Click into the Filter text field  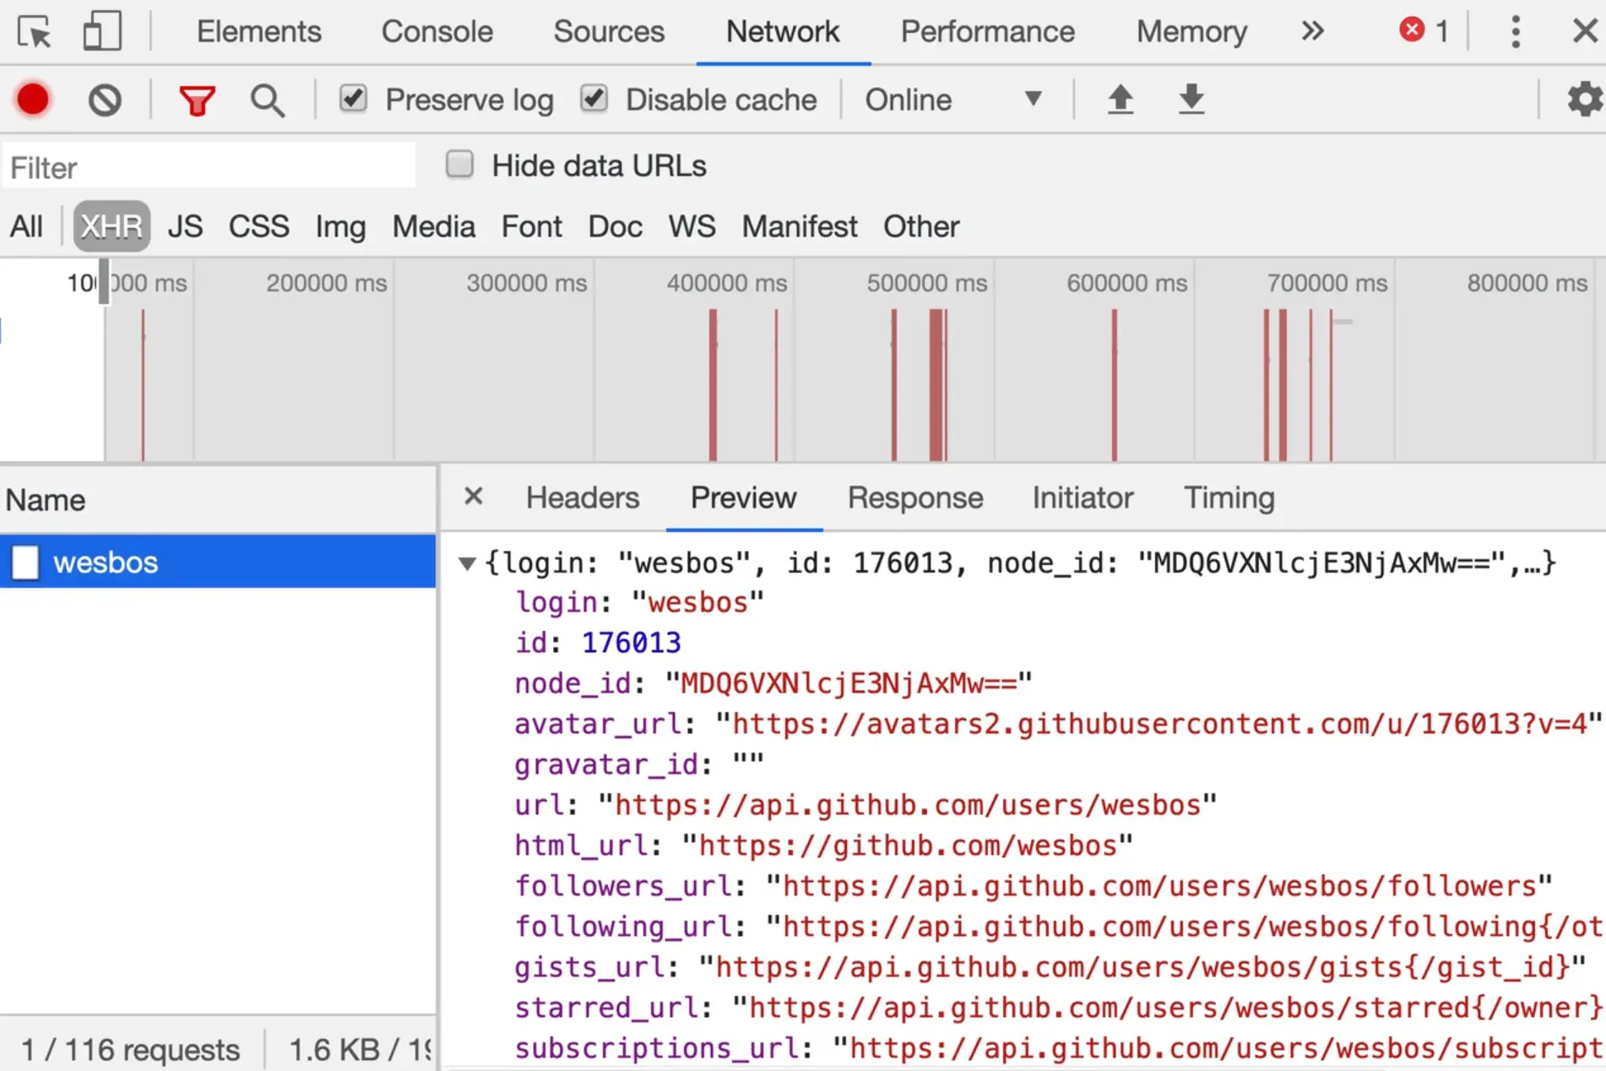coord(209,167)
